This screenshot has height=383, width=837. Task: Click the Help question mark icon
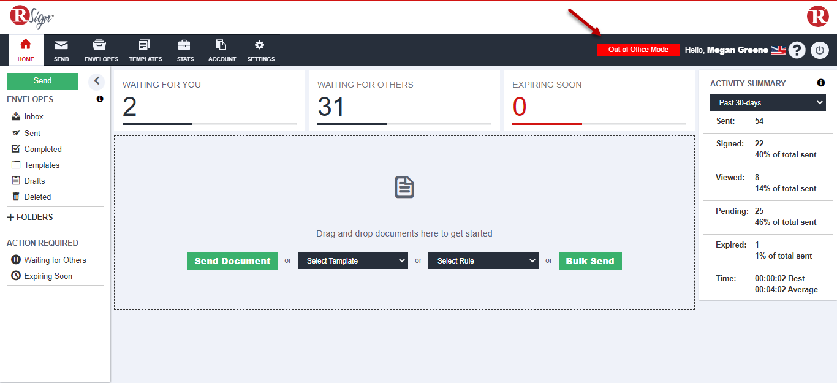pos(797,50)
